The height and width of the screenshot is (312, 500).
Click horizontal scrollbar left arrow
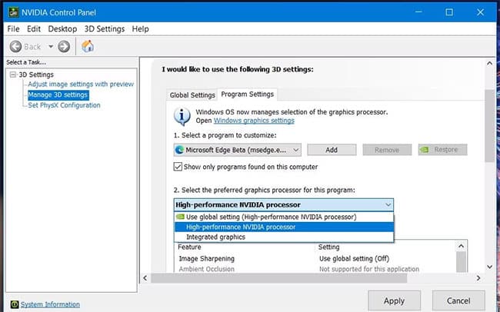click(145, 278)
